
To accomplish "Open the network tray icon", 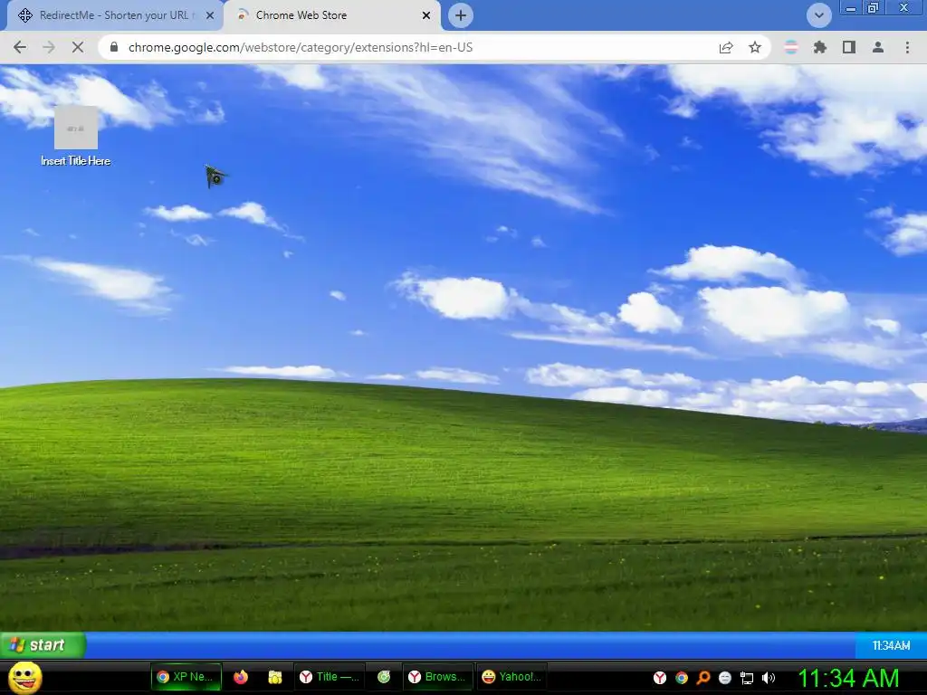I will tap(747, 678).
